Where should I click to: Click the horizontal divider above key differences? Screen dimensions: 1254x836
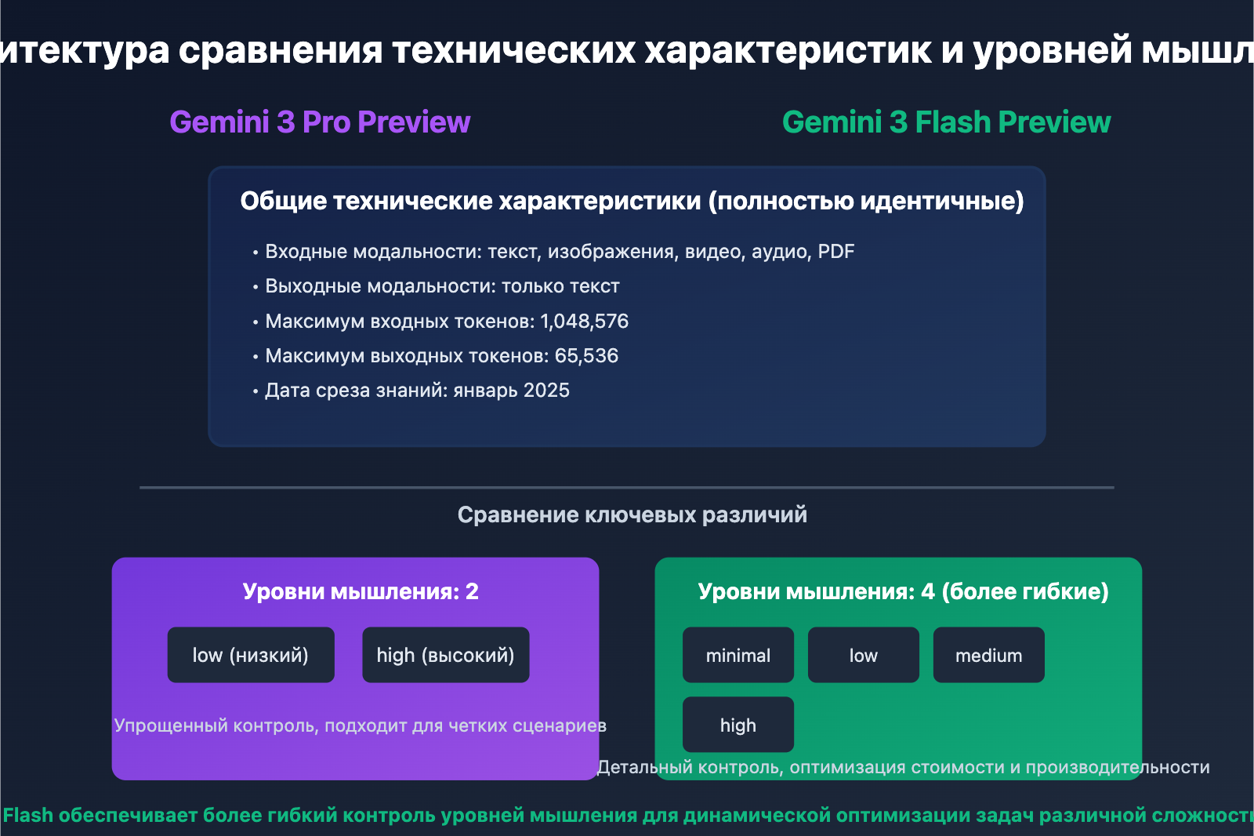pyautogui.click(x=627, y=488)
